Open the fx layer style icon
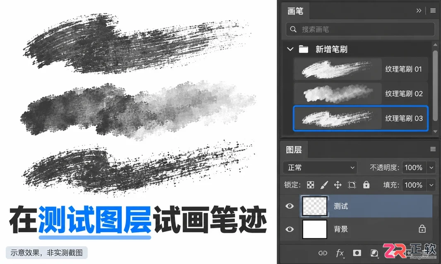This screenshot has height=264, width=441. [340, 253]
